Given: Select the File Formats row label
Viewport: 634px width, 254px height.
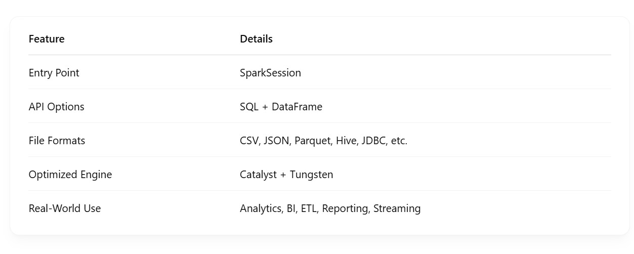Looking at the screenshot, I should (x=57, y=141).
